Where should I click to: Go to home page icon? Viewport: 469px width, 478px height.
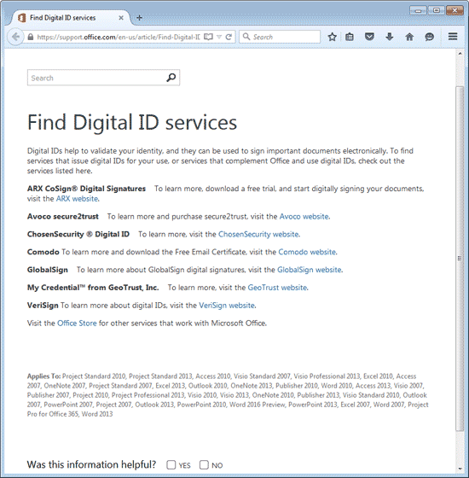click(x=409, y=37)
